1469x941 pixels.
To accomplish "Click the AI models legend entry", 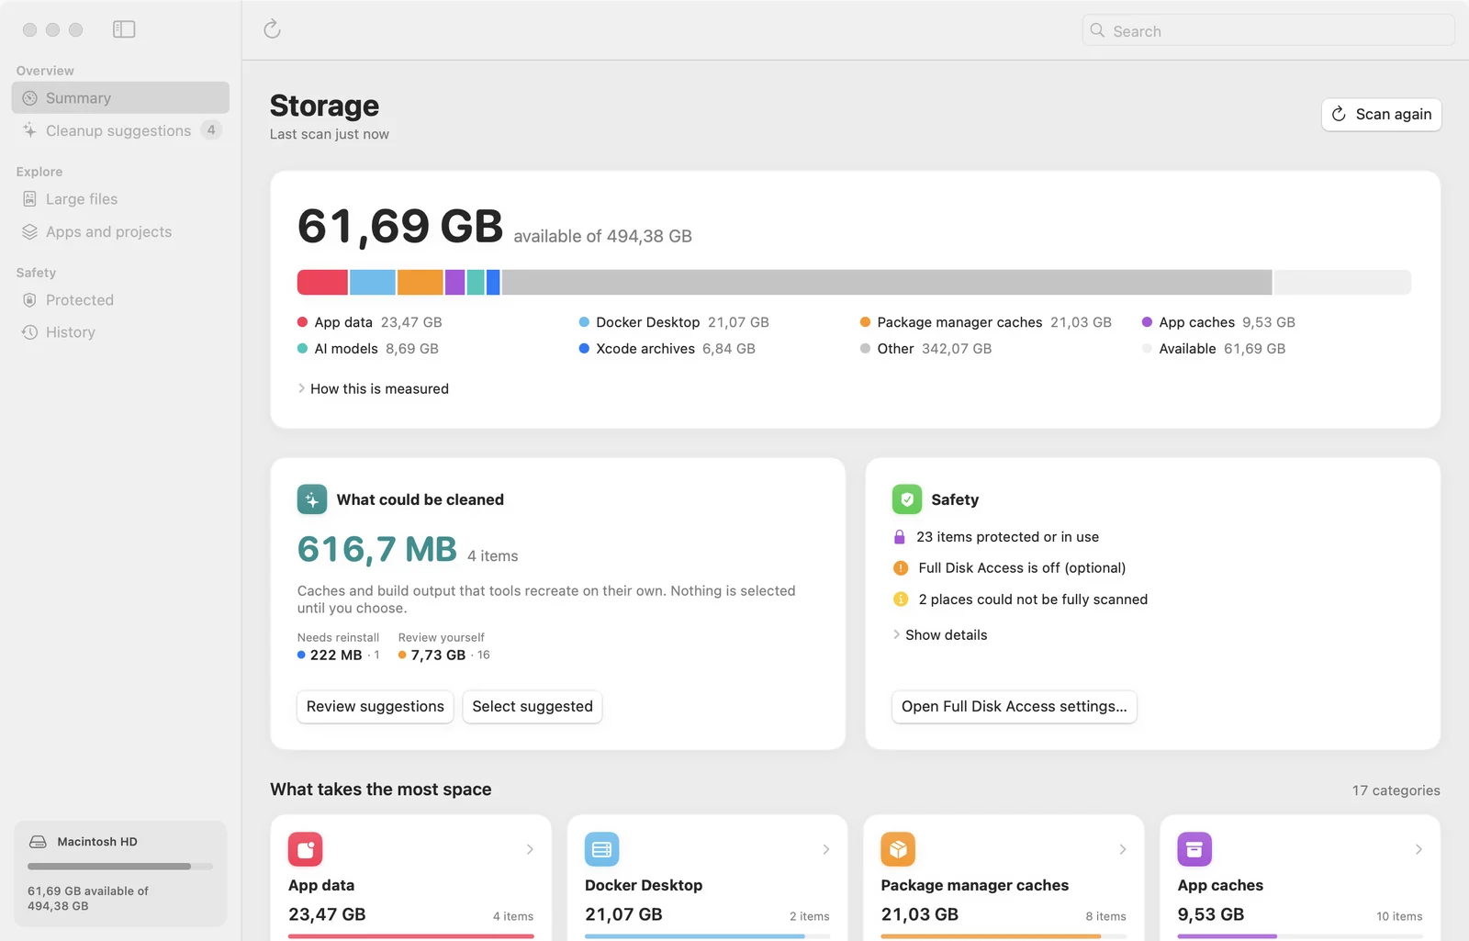I will [368, 349].
